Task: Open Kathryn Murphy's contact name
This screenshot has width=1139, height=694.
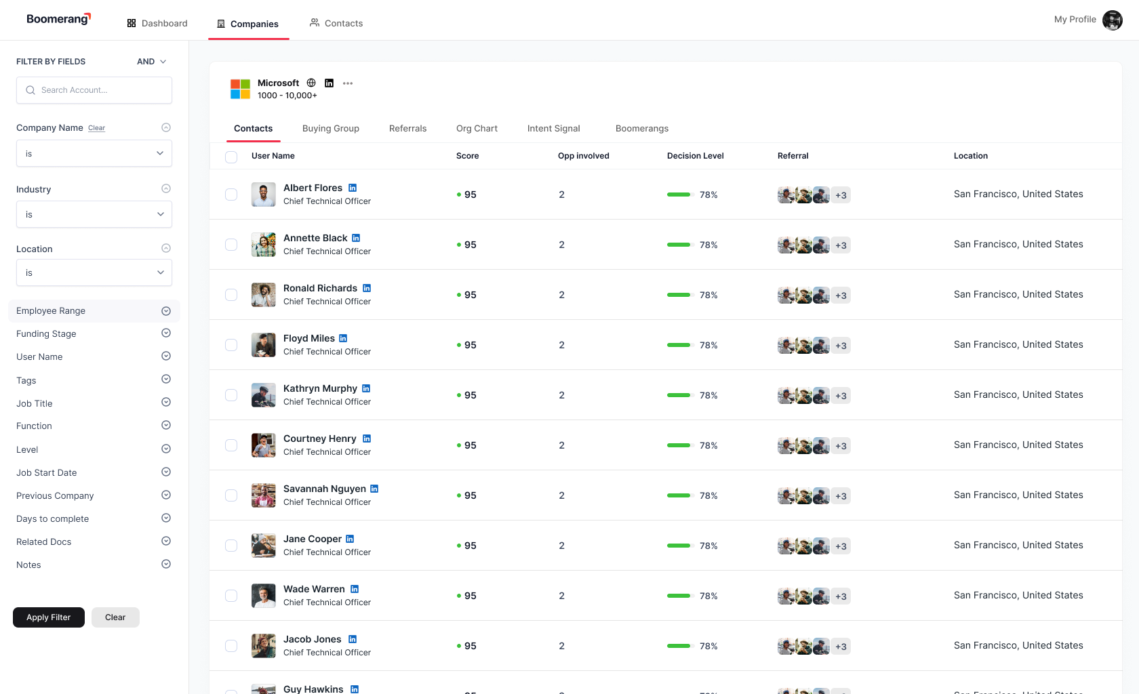Action: coord(320,388)
